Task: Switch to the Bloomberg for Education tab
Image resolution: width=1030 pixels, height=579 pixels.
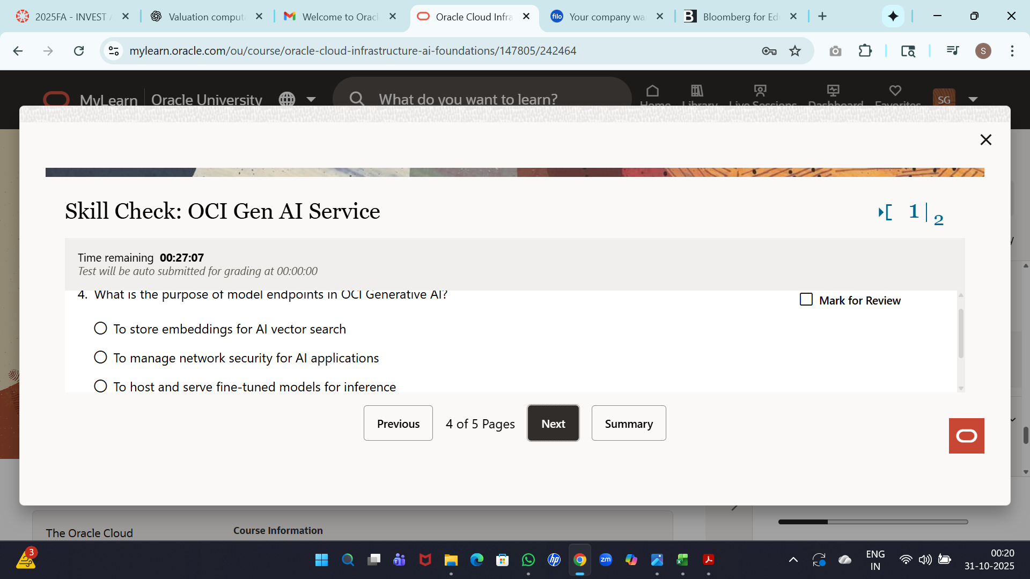Action: tap(735, 17)
